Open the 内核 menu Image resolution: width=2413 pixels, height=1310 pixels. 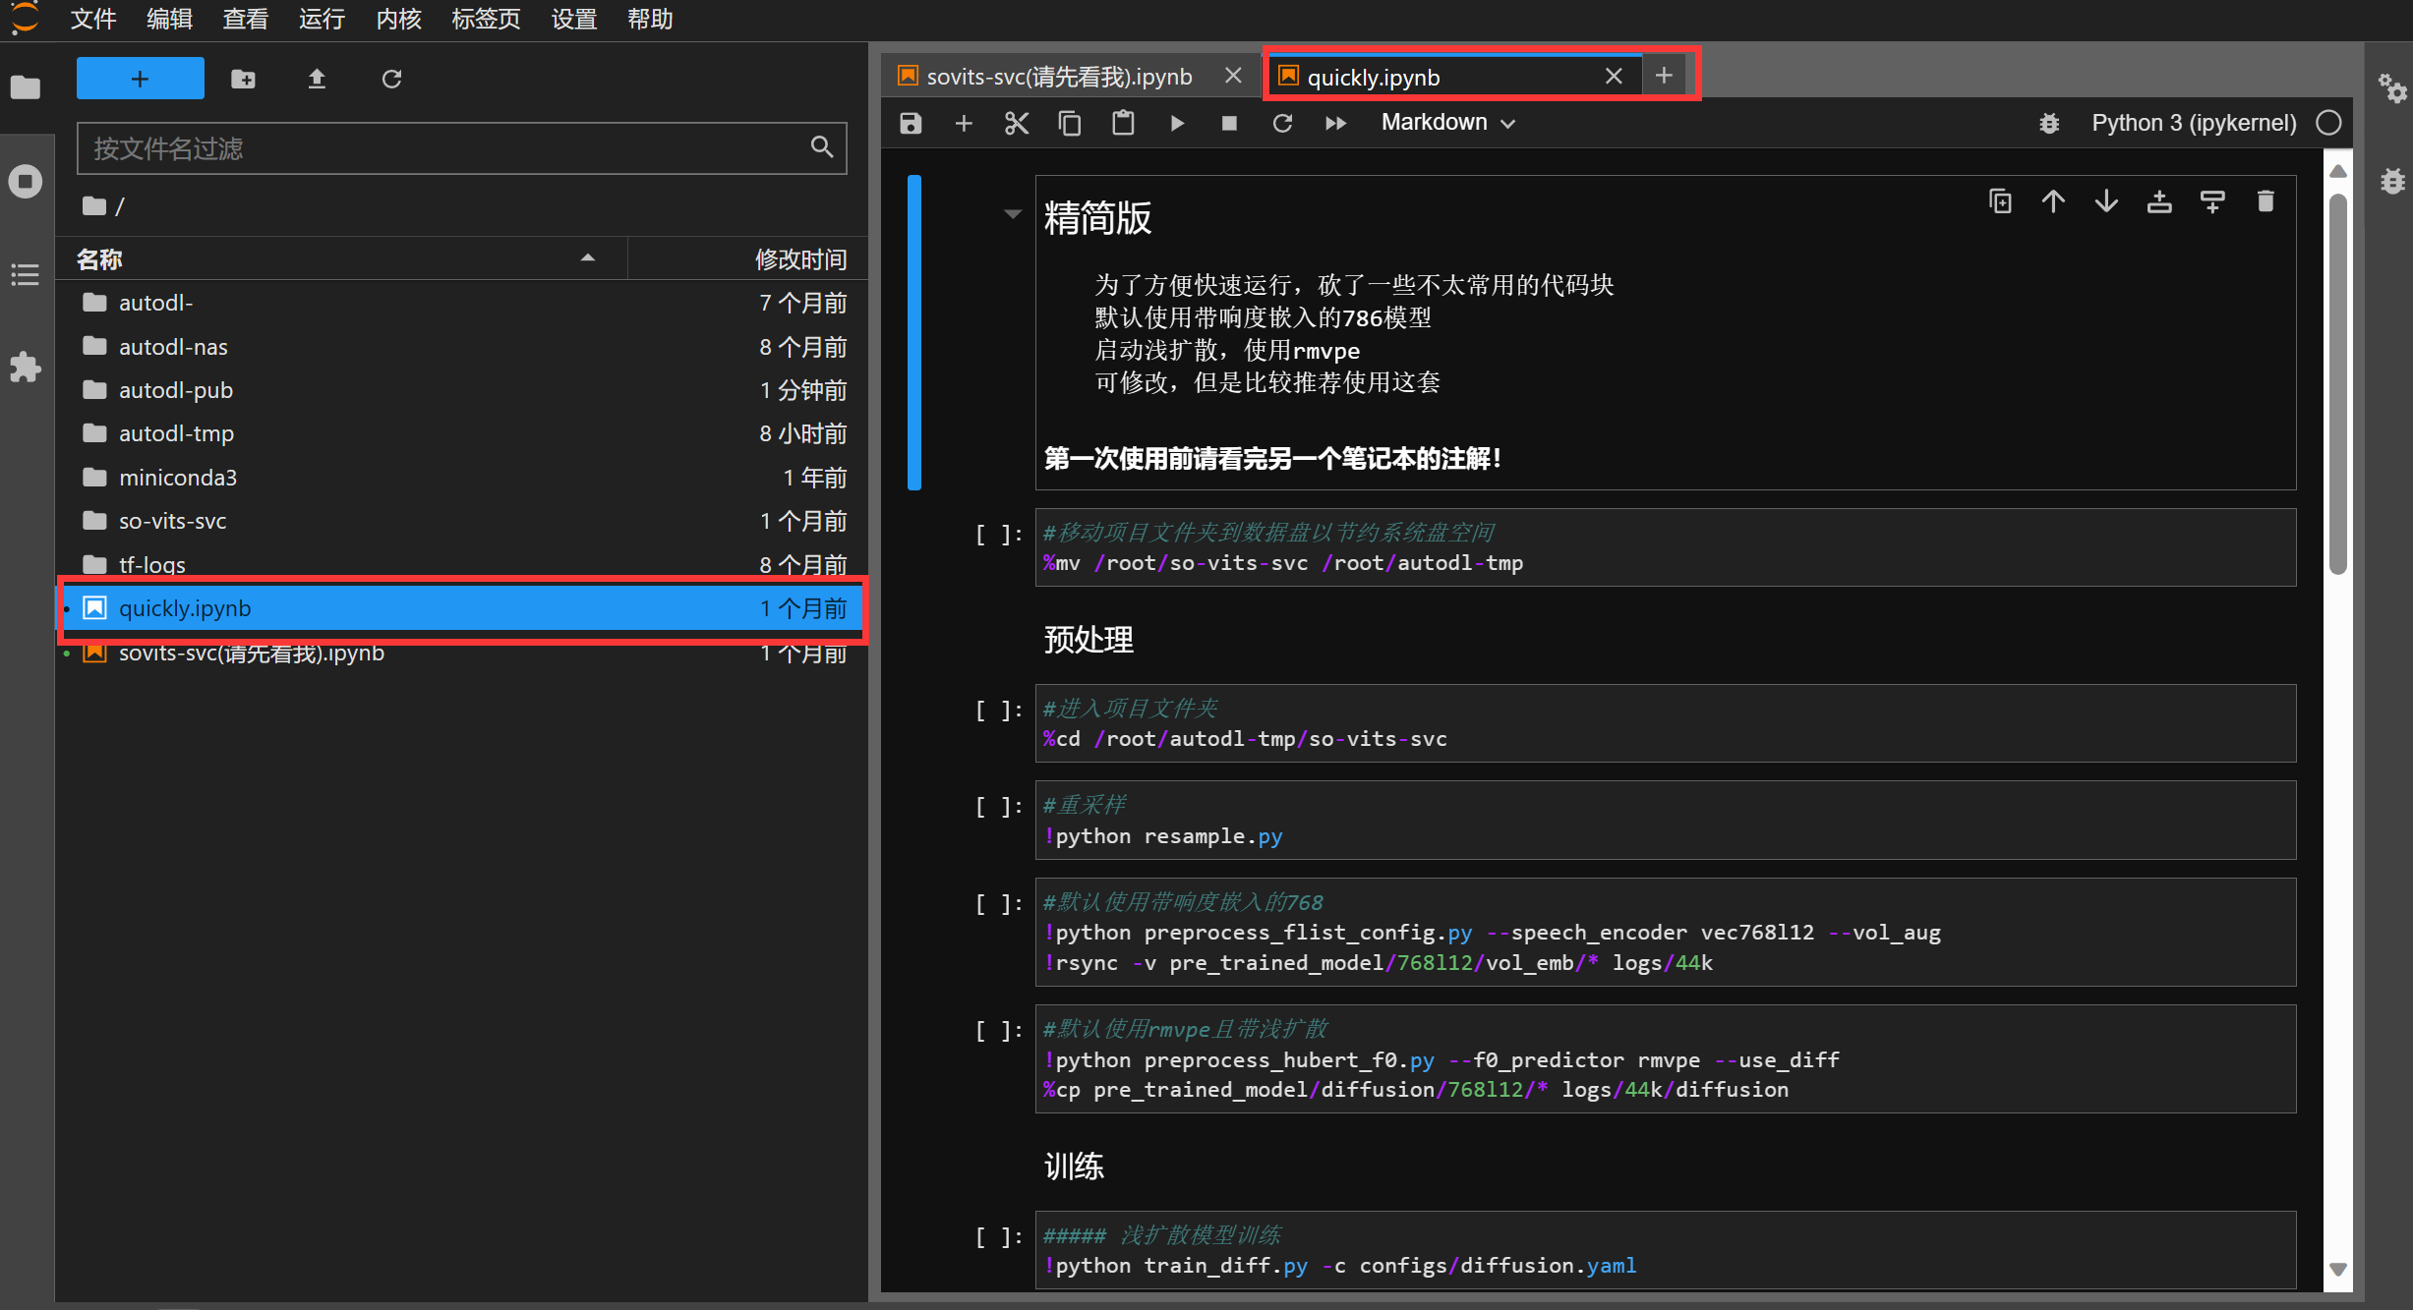398,19
